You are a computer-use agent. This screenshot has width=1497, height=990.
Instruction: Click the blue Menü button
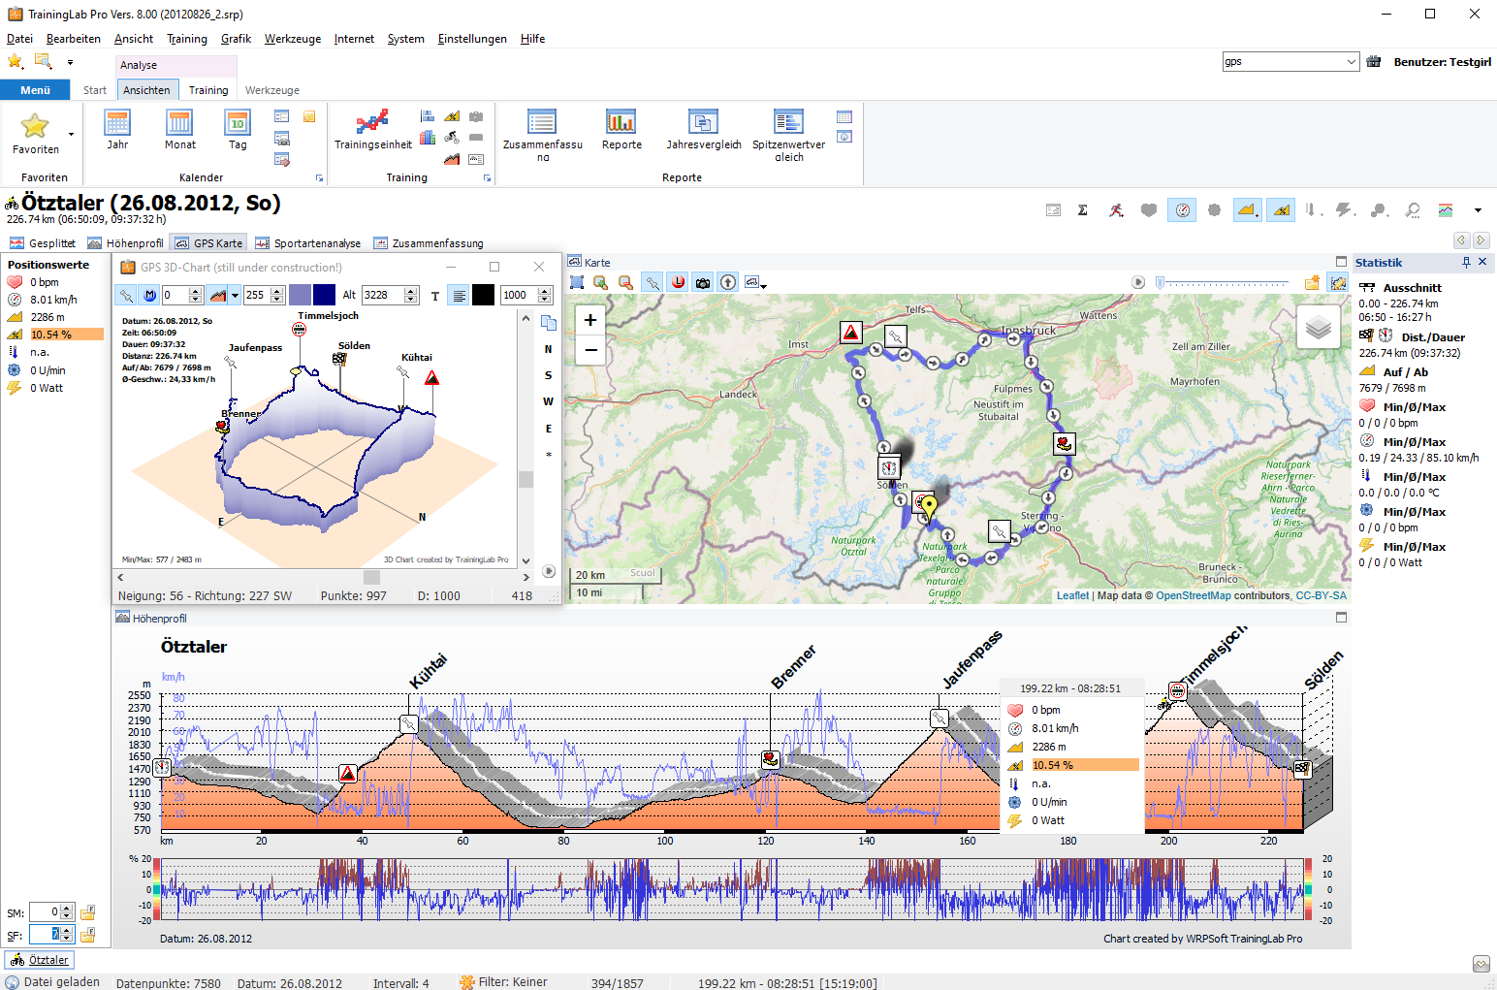tap(35, 90)
